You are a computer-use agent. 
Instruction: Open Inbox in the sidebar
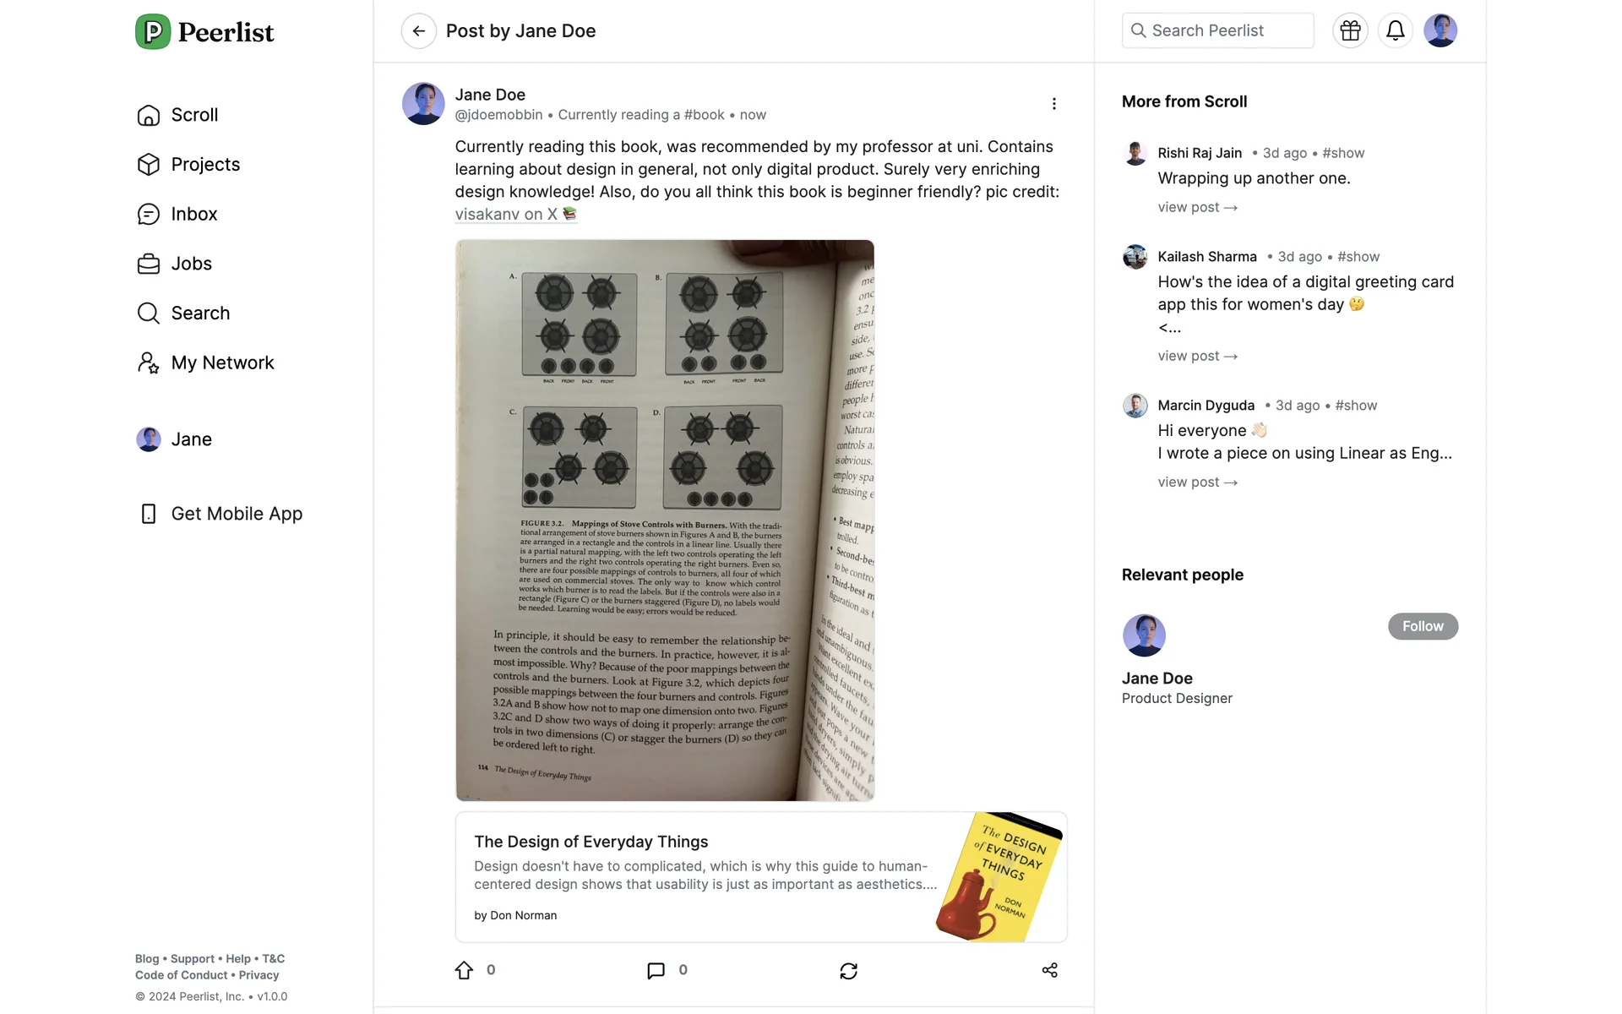[194, 215]
